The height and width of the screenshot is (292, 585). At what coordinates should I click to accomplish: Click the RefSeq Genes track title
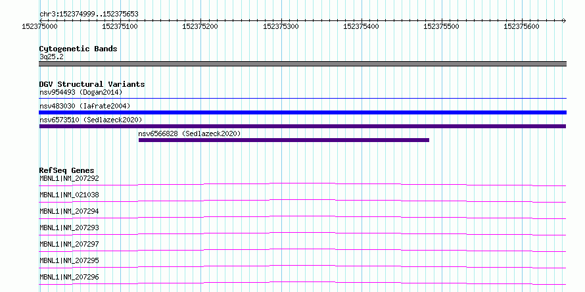coord(67,170)
